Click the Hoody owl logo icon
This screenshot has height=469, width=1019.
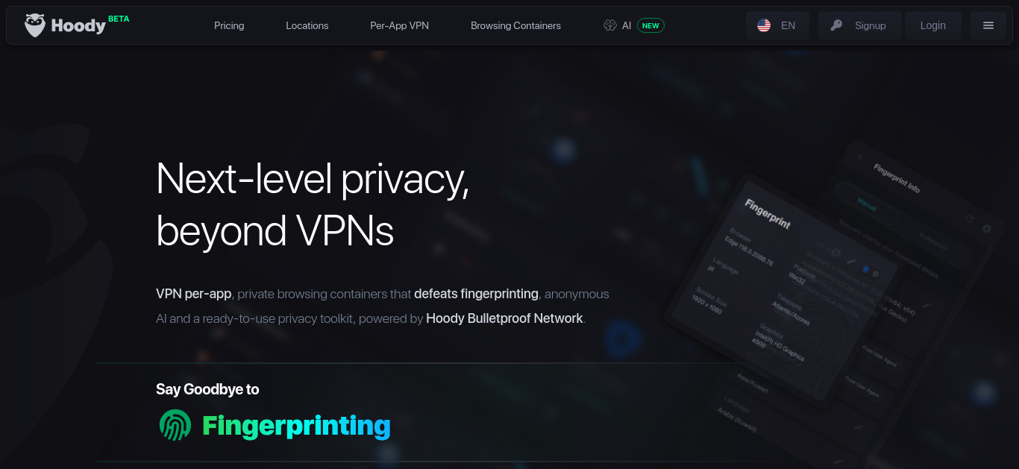point(34,25)
